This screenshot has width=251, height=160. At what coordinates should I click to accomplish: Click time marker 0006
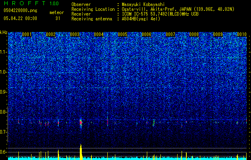[146, 34]
